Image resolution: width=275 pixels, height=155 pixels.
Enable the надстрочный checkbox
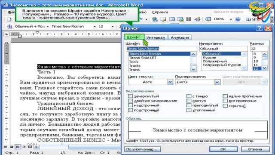[x=130, y=105]
